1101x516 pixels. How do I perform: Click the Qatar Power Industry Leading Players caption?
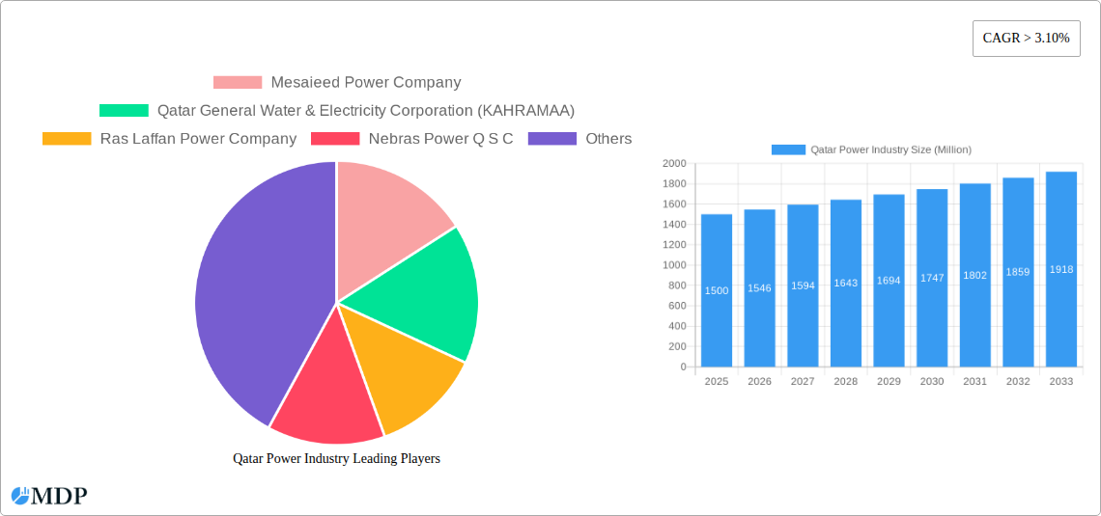pyautogui.click(x=336, y=458)
